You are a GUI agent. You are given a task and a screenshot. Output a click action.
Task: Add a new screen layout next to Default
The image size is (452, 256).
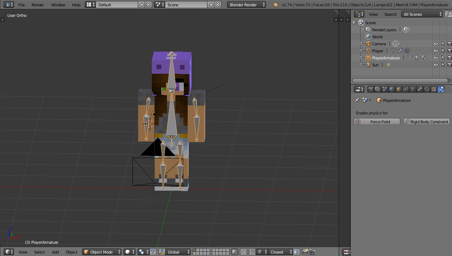(142, 5)
